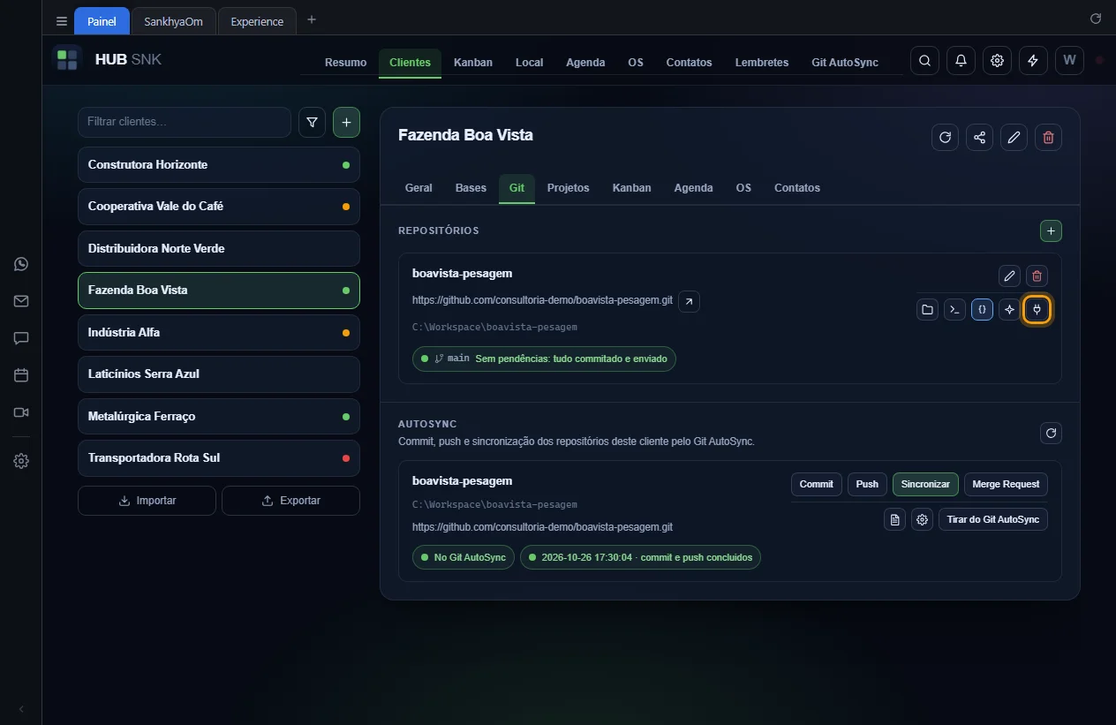1116x725 pixels.
Task: Click Tirar do Git AutoSync button
Action: coord(993,520)
